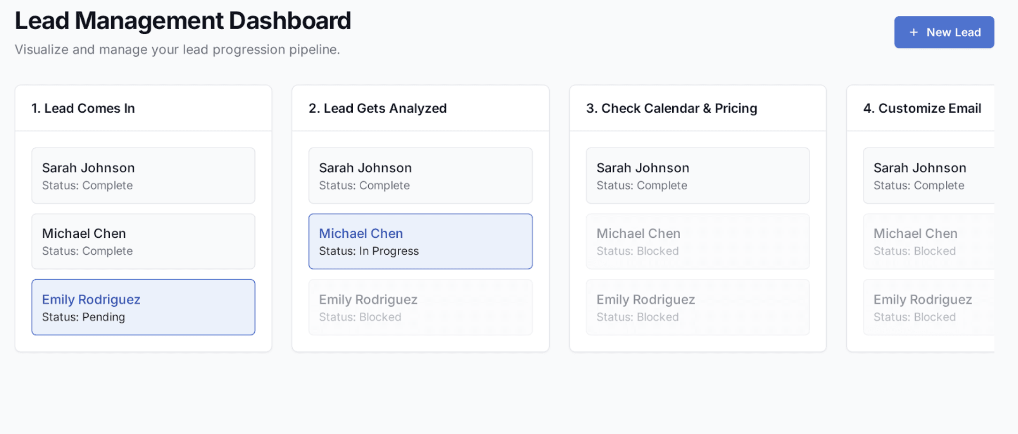This screenshot has height=434, width=1018.
Task: Open Sarah Johnson card in Lead Comes In
Action: (143, 176)
